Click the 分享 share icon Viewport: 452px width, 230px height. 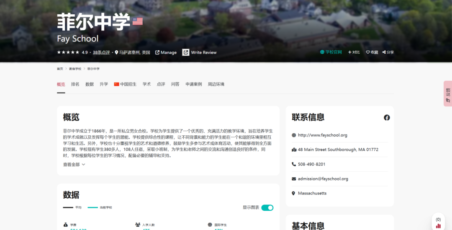click(x=384, y=52)
